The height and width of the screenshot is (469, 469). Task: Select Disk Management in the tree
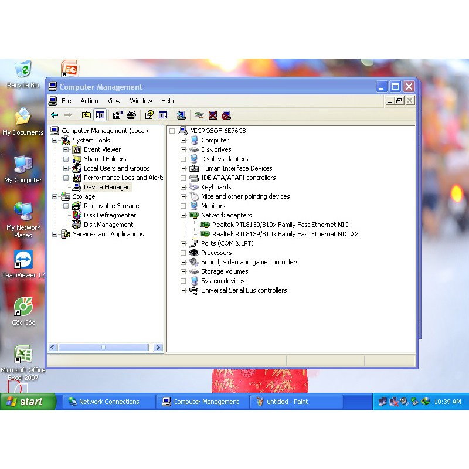(108, 225)
